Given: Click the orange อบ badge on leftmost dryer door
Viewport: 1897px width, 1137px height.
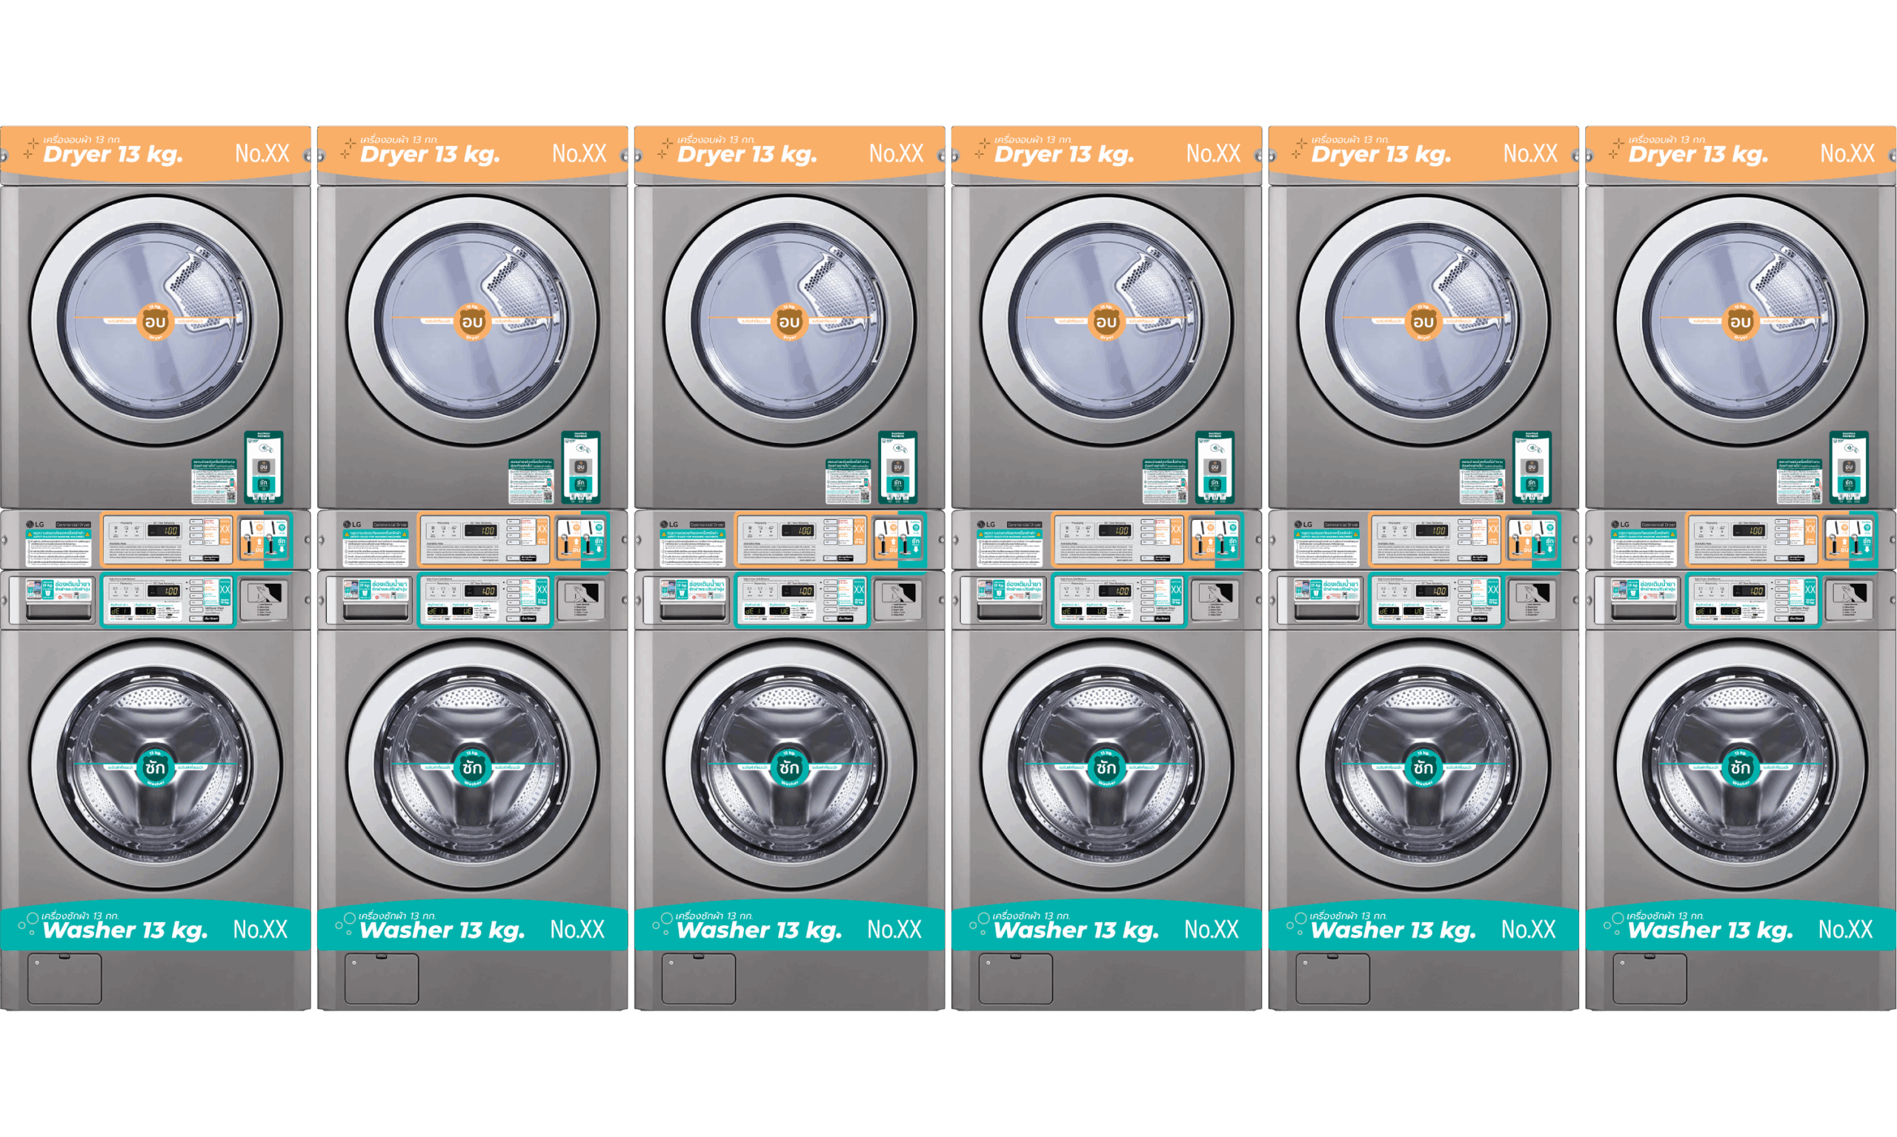Looking at the screenshot, I should [x=155, y=321].
